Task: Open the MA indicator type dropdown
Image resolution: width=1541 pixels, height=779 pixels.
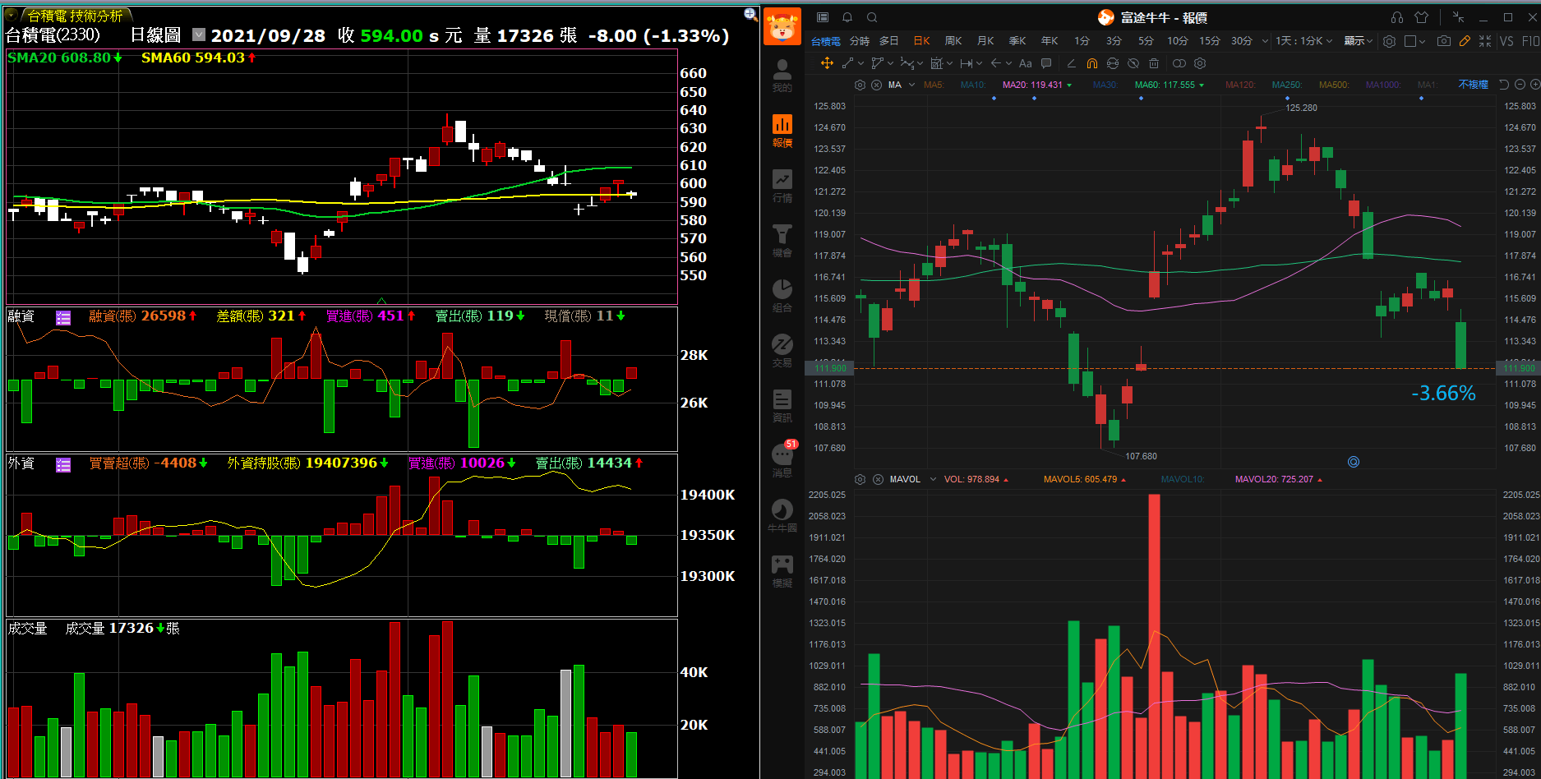Action: (x=911, y=85)
